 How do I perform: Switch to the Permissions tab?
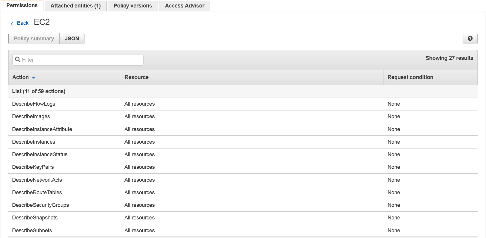pyautogui.click(x=22, y=6)
